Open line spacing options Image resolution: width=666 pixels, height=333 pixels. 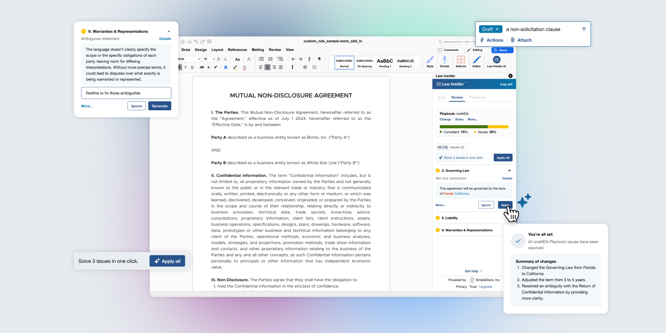coord(293,67)
